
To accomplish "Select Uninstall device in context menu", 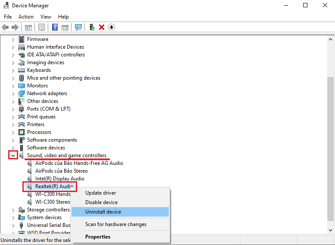I will coord(120,212).
